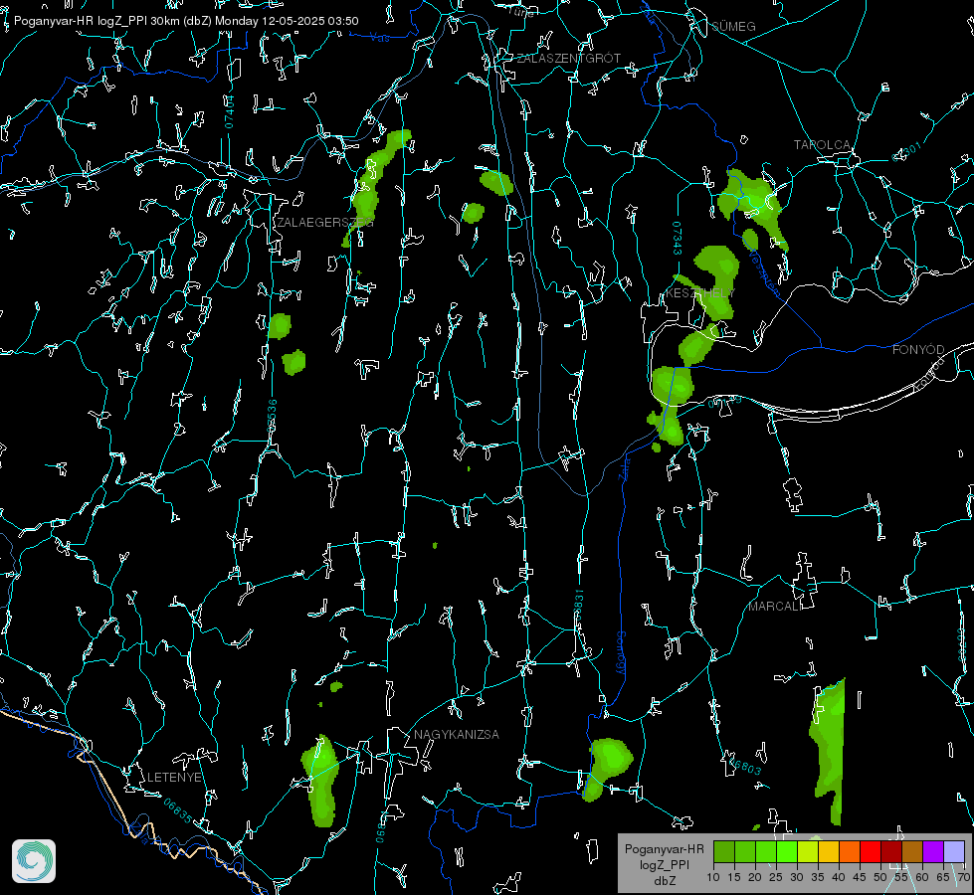
Task: Click the NAGYKANIZSA city label
Action: [457, 734]
